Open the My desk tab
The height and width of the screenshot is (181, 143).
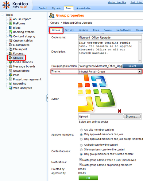pos(56,8)
